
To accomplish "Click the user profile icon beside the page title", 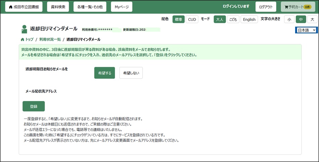I will tap(24, 29).
